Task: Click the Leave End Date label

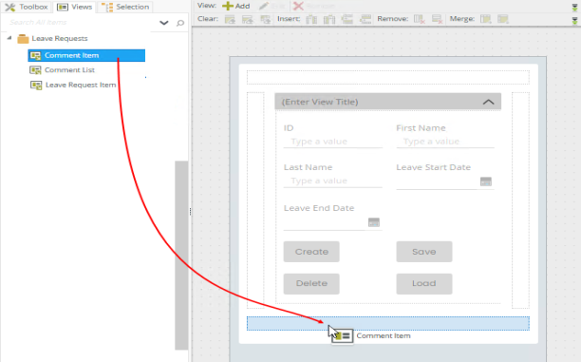Action: click(319, 208)
